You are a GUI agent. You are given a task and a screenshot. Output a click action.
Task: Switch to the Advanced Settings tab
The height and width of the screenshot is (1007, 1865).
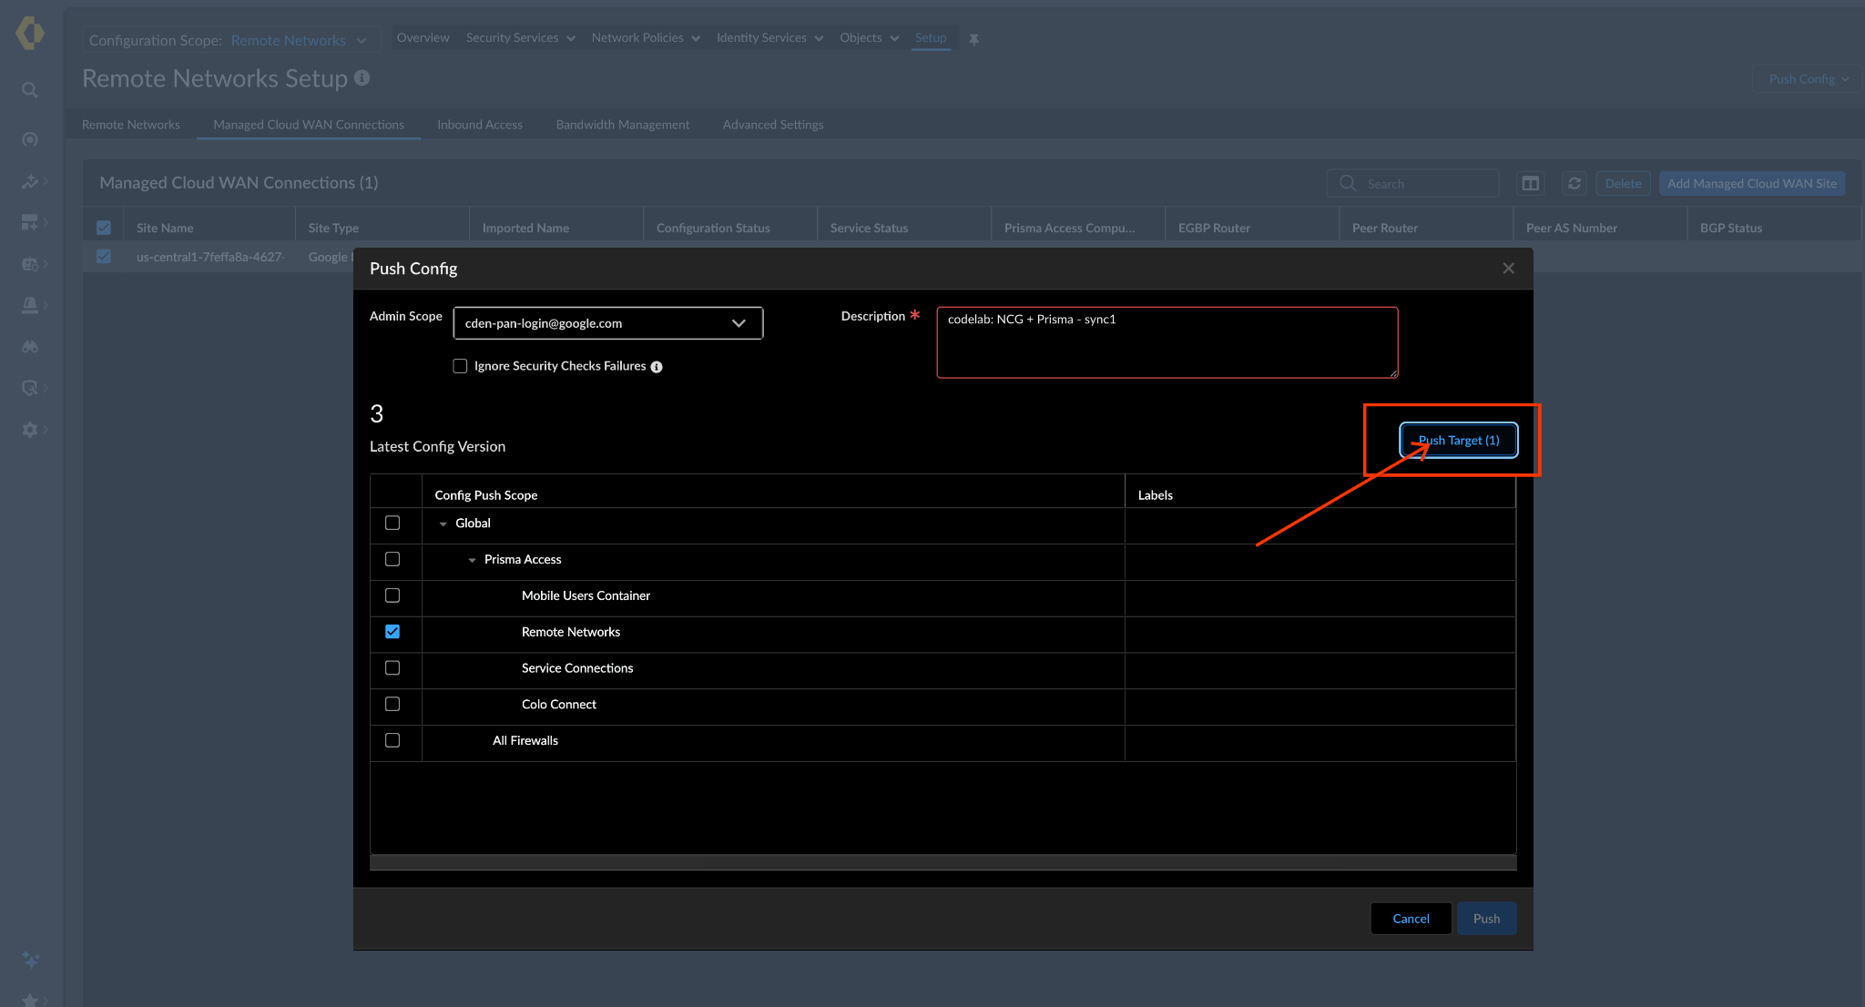click(773, 125)
